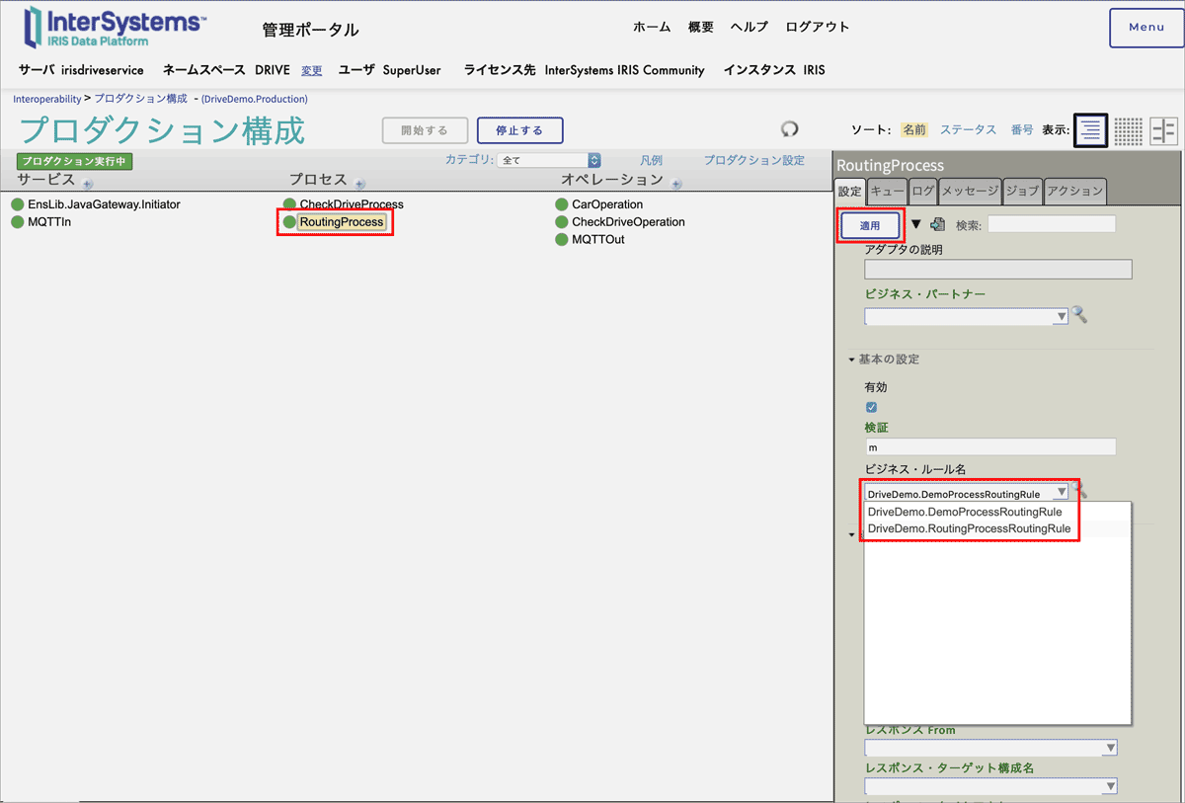Click the green status dot of CheckDriveOperation
The width and height of the screenshot is (1185, 803).
point(562,222)
